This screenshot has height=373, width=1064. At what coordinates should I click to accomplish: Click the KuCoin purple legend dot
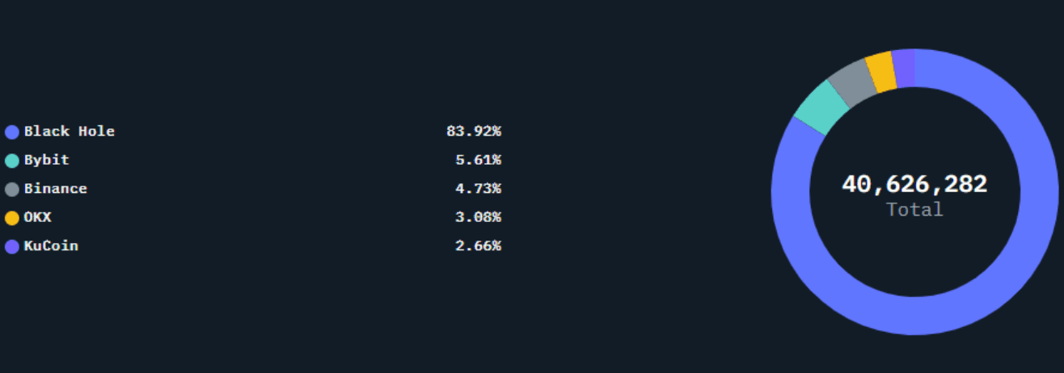click(12, 246)
